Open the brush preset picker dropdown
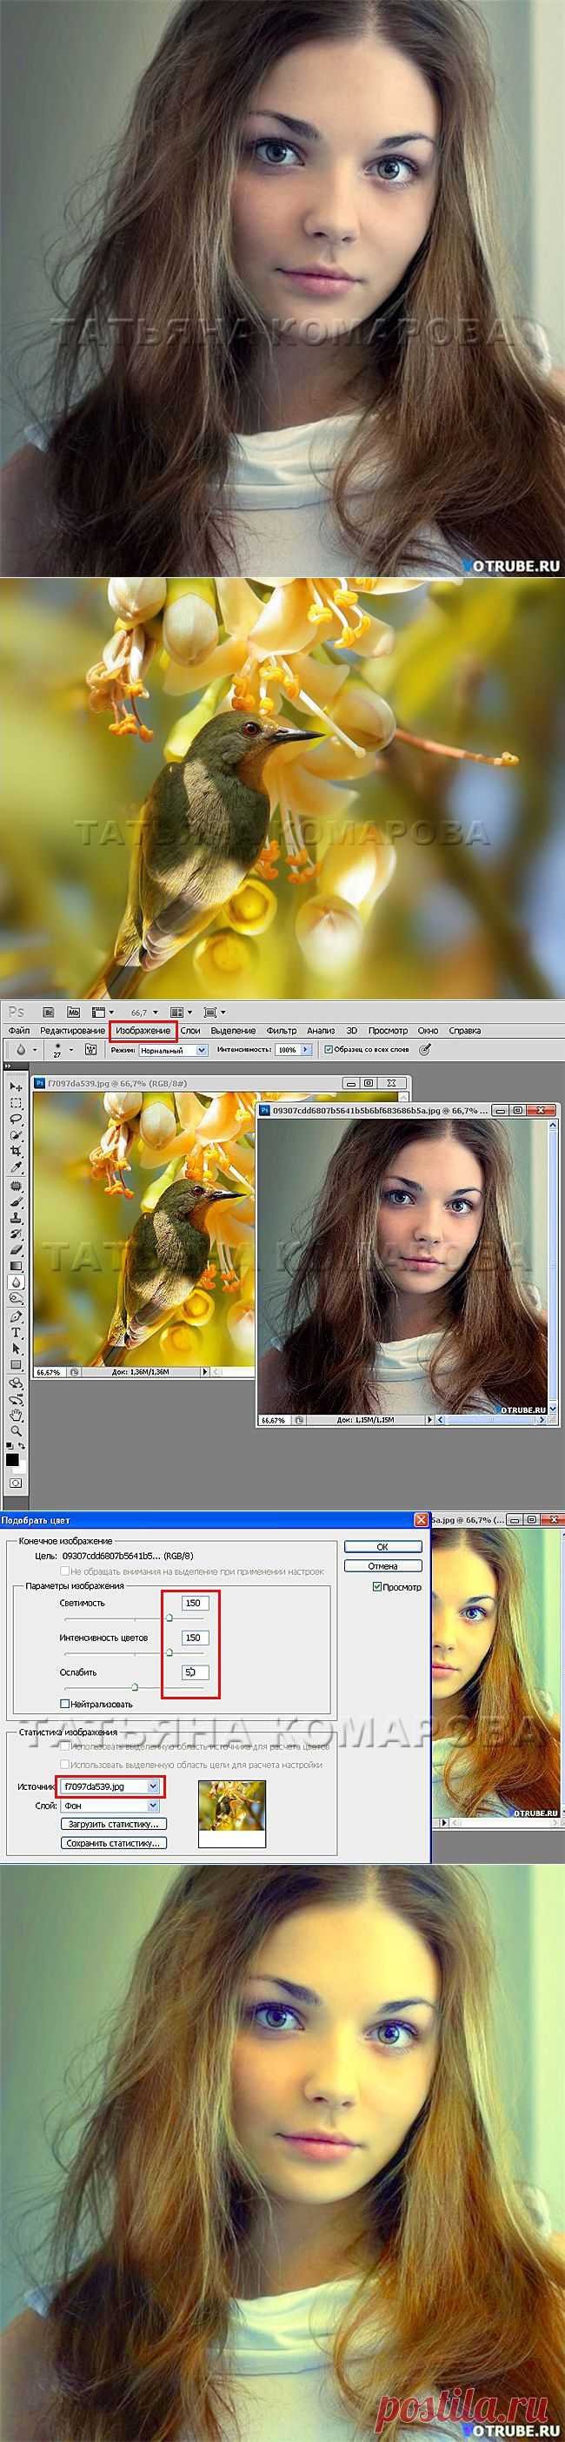Image resolution: width=565 pixels, height=2442 pixels. [x=72, y=1049]
